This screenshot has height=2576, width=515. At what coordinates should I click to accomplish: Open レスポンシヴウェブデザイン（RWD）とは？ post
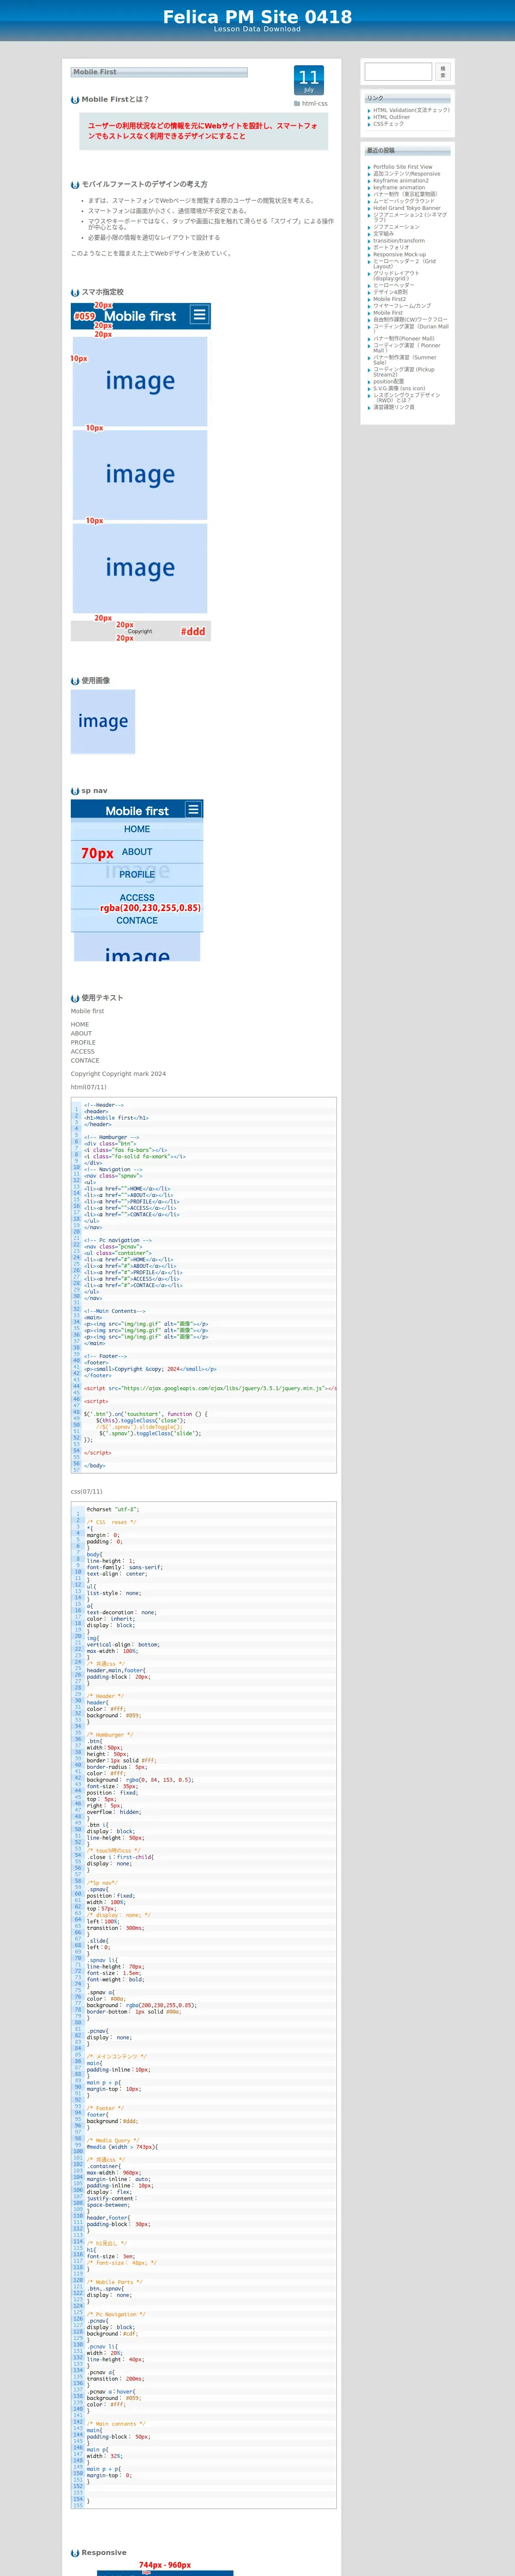tap(407, 398)
